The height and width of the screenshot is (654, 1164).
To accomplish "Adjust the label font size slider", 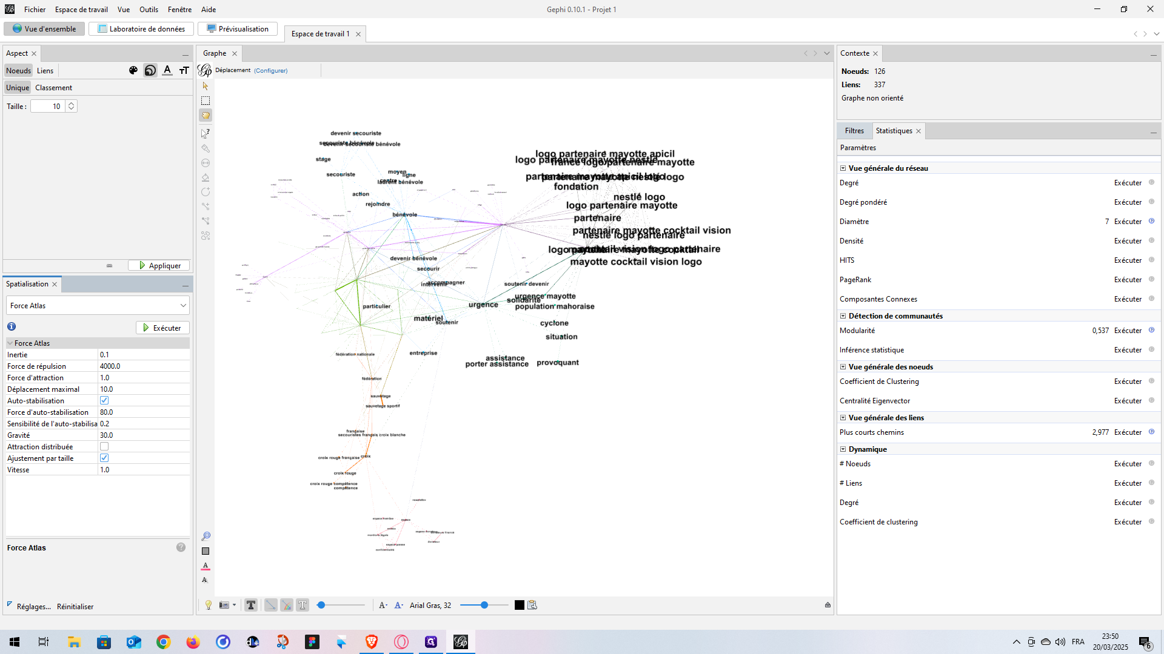I will tap(484, 605).
